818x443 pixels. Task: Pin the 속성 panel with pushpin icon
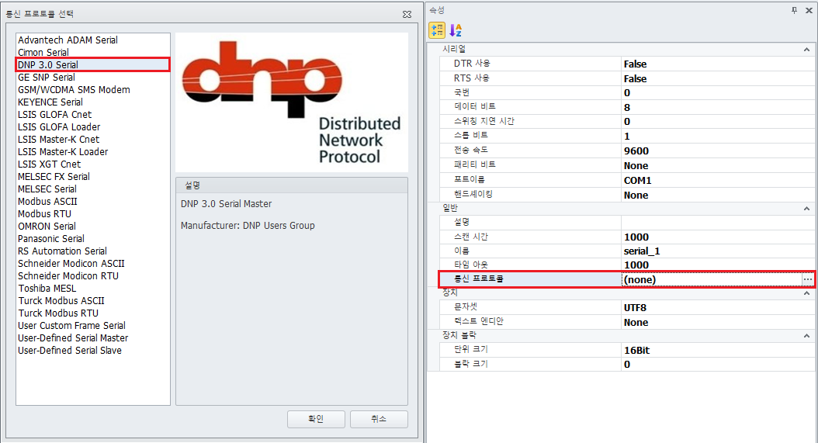(794, 10)
